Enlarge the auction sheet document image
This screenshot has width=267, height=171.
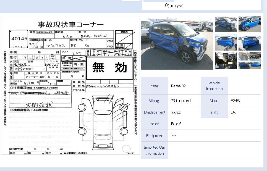click(70, 88)
